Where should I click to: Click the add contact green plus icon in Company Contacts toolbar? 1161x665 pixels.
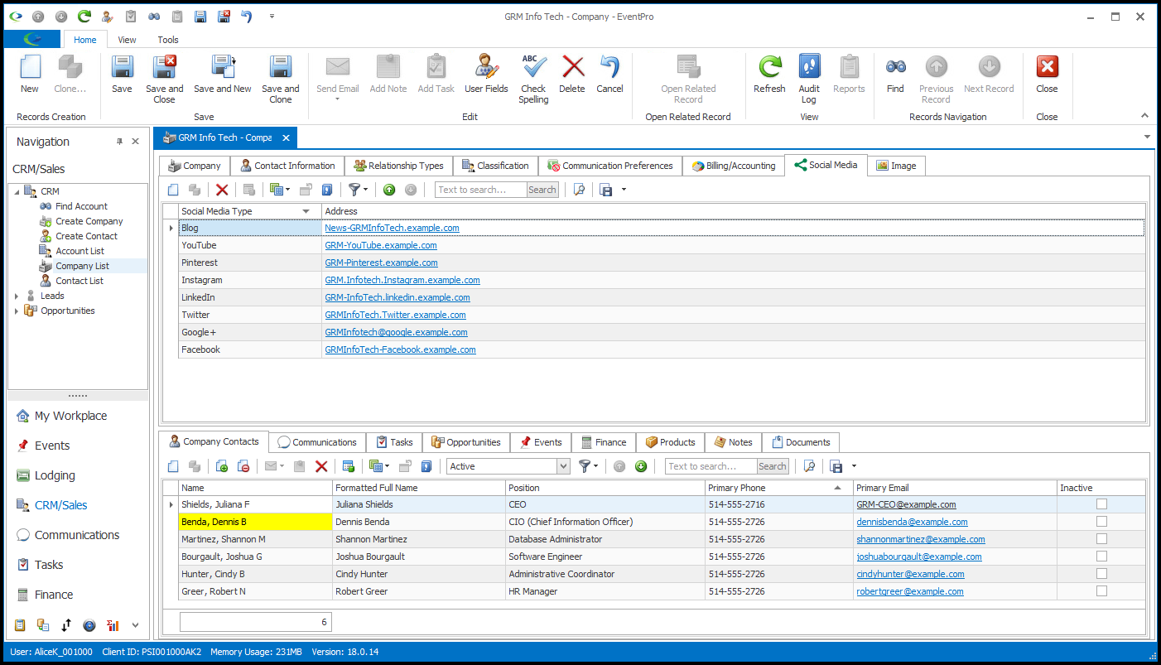point(223,466)
